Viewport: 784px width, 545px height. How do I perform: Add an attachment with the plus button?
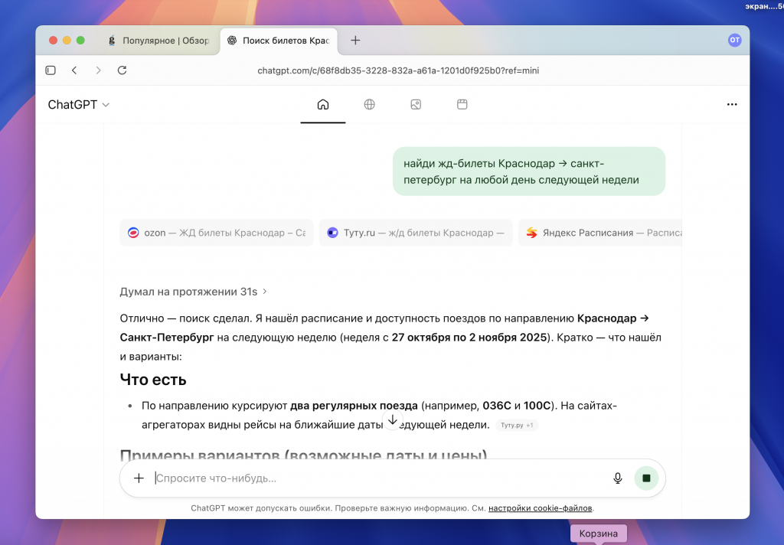(139, 478)
